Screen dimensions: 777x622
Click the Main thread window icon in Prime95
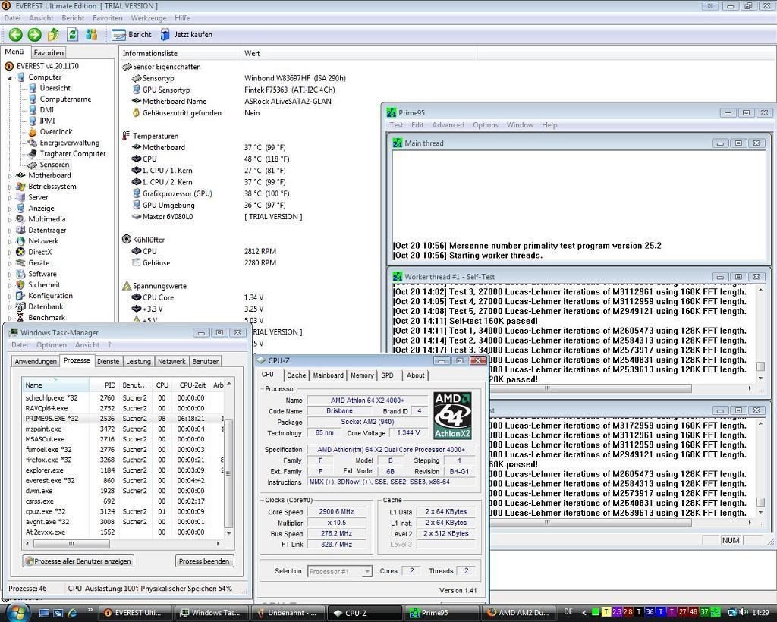(x=398, y=143)
